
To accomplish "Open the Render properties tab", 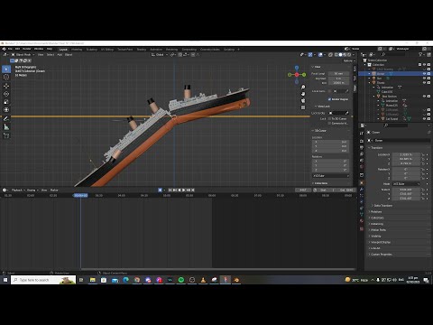I will click(362, 141).
